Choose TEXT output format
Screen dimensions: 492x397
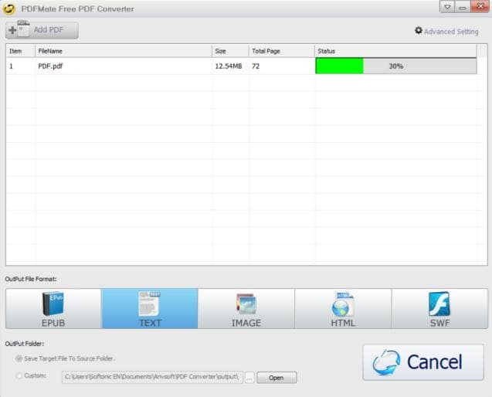pyautogui.click(x=150, y=309)
